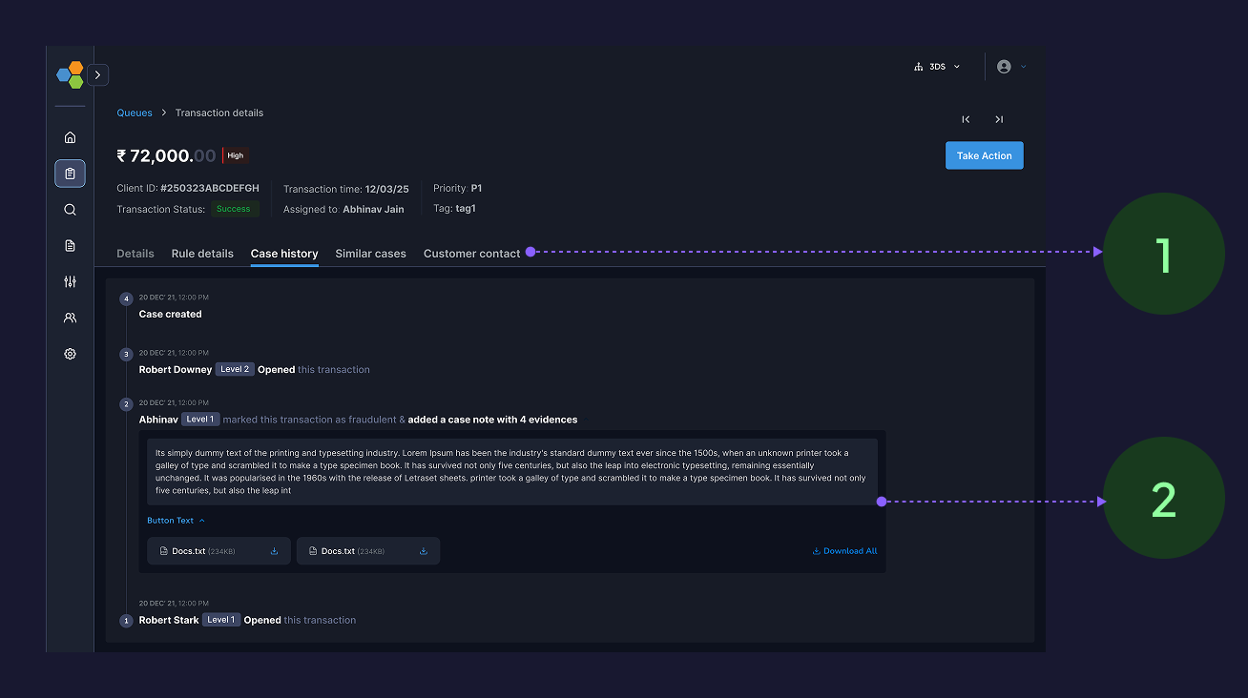Click the Download All link
This screenshot has width=1248, height=698.
coord(844,551)
